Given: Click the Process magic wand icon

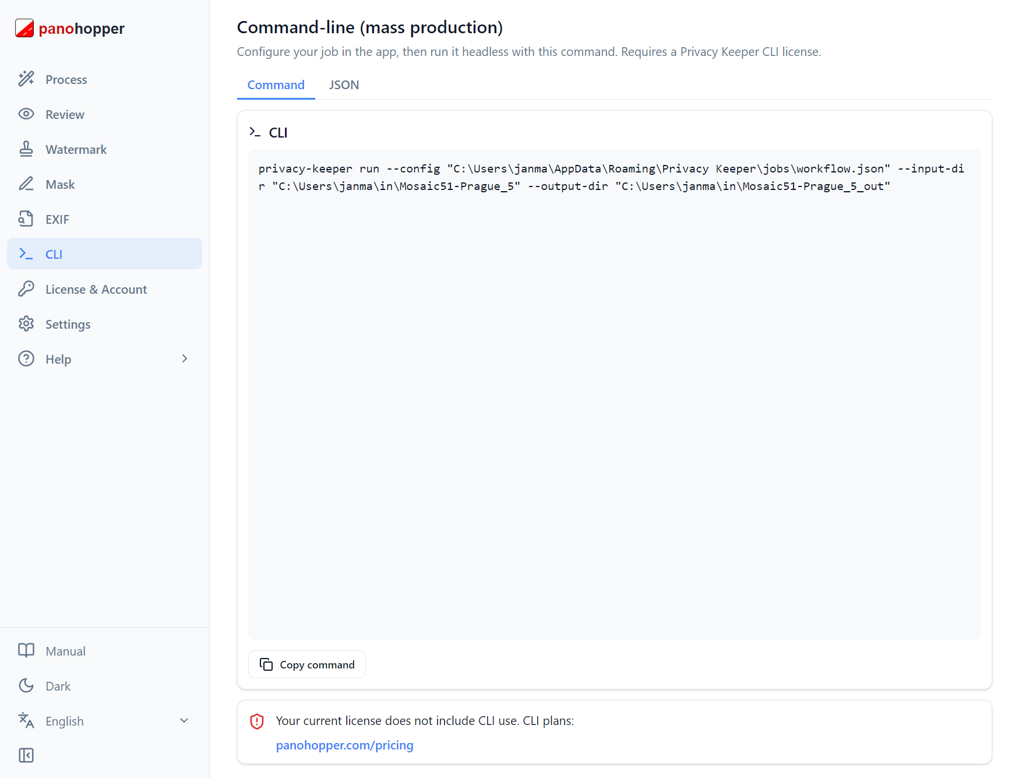Looking at the screenshot, I should (26, 79).
